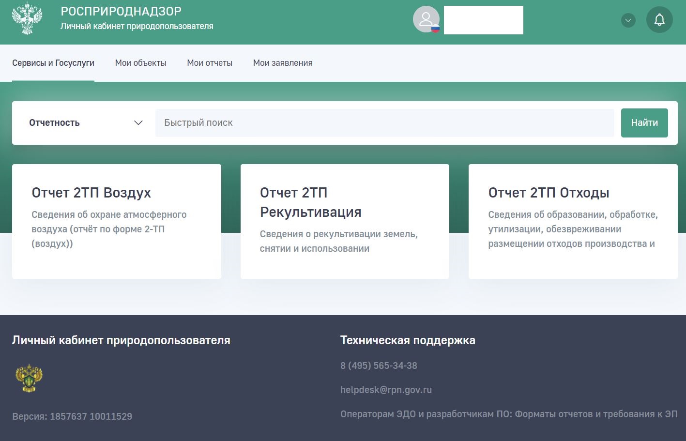Open notifications via the bell icon
Image resolution: width=686 pixels, height=441 pixels.
[659, 20]
